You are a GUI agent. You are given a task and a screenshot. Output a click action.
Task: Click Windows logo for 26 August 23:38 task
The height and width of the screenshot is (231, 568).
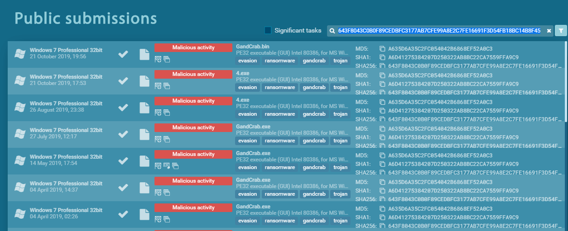(19, 107)
